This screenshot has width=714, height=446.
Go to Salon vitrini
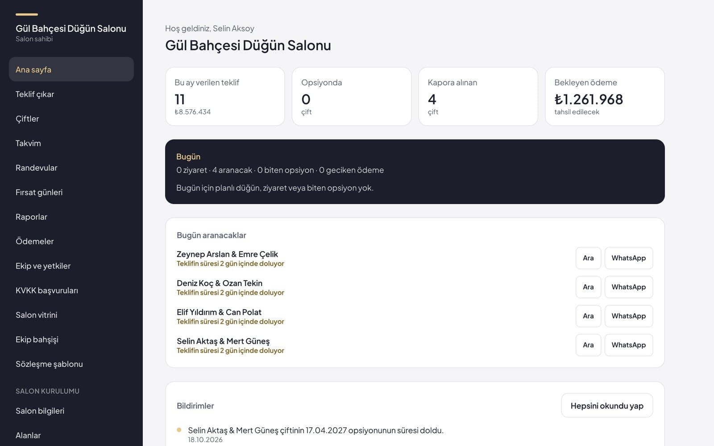coord(71,315)
